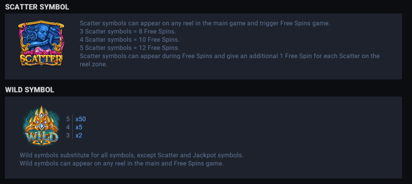Viewport: 412px width, 184px height.
Task: Click the 'reel zone.' text ending the Scatter description
Action: [93, 64]
